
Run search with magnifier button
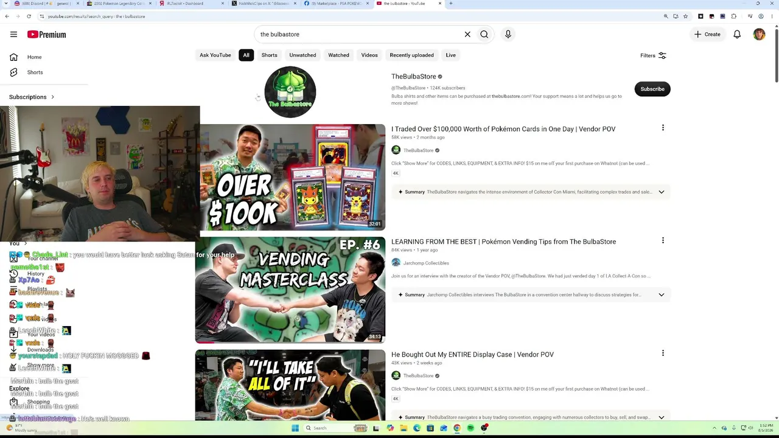(x=484, y=35)
